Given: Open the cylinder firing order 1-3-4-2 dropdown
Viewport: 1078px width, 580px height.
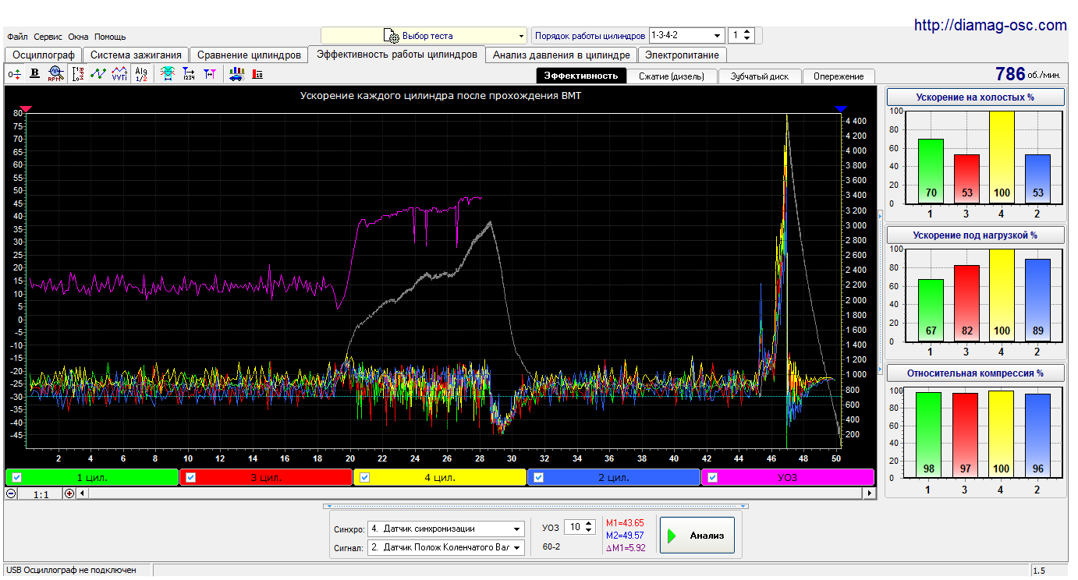Looking at the screenshot, I should tap(686, 36).
